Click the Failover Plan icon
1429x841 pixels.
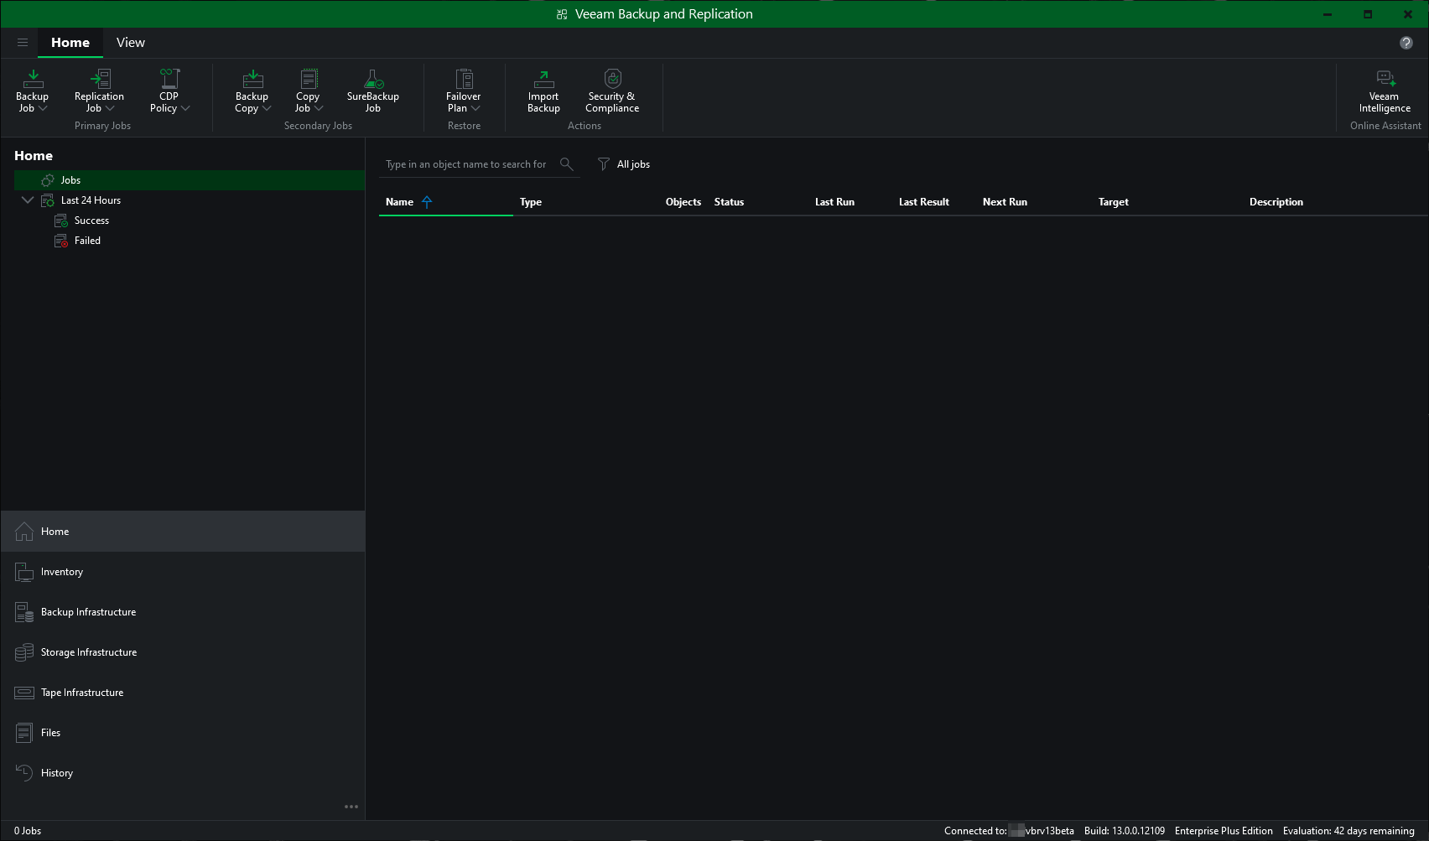464,80
